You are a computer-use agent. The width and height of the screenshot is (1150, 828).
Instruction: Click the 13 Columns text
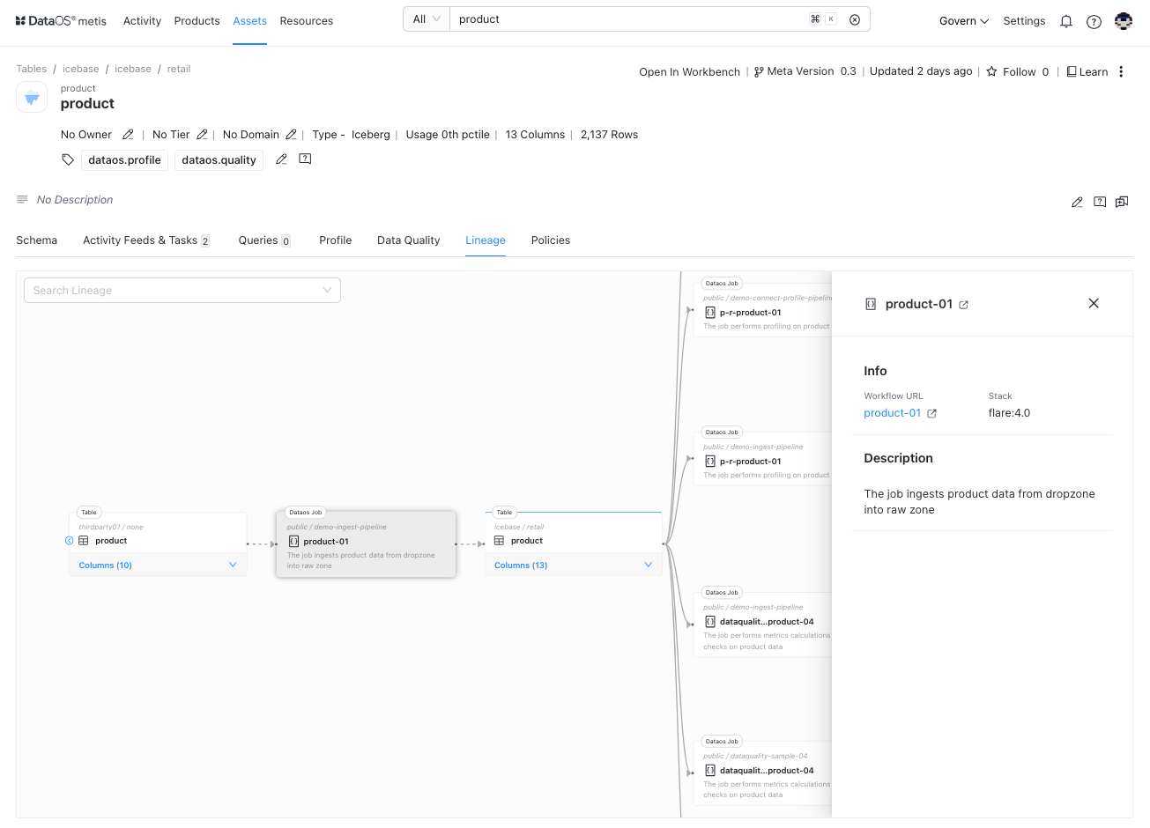[x=535, y=135]
